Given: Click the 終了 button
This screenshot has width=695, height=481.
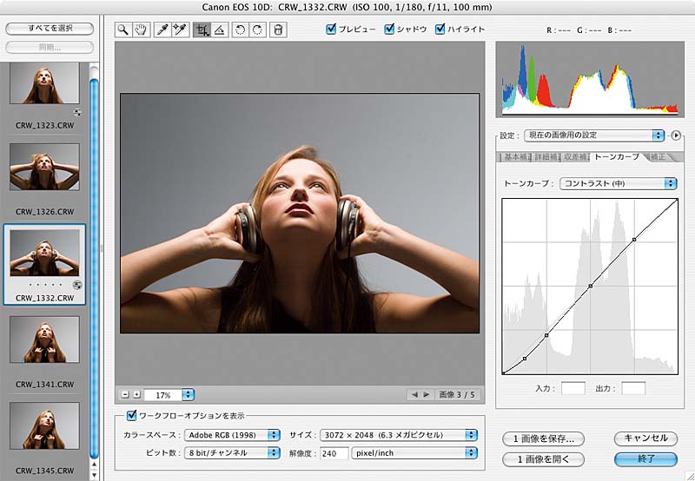Looking at the screenshot, I should 645,459.
